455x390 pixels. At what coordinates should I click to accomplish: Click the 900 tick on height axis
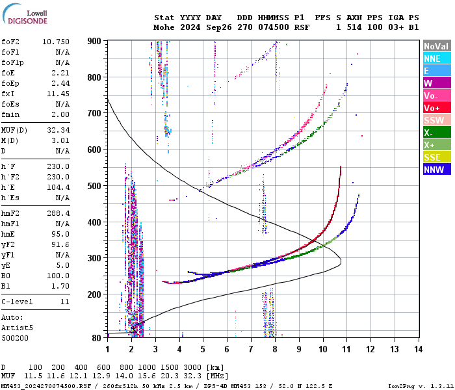point(94,41)
